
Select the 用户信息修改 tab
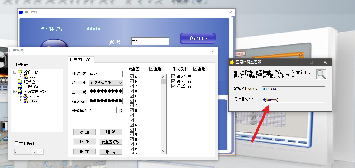[x=81, y=59]
